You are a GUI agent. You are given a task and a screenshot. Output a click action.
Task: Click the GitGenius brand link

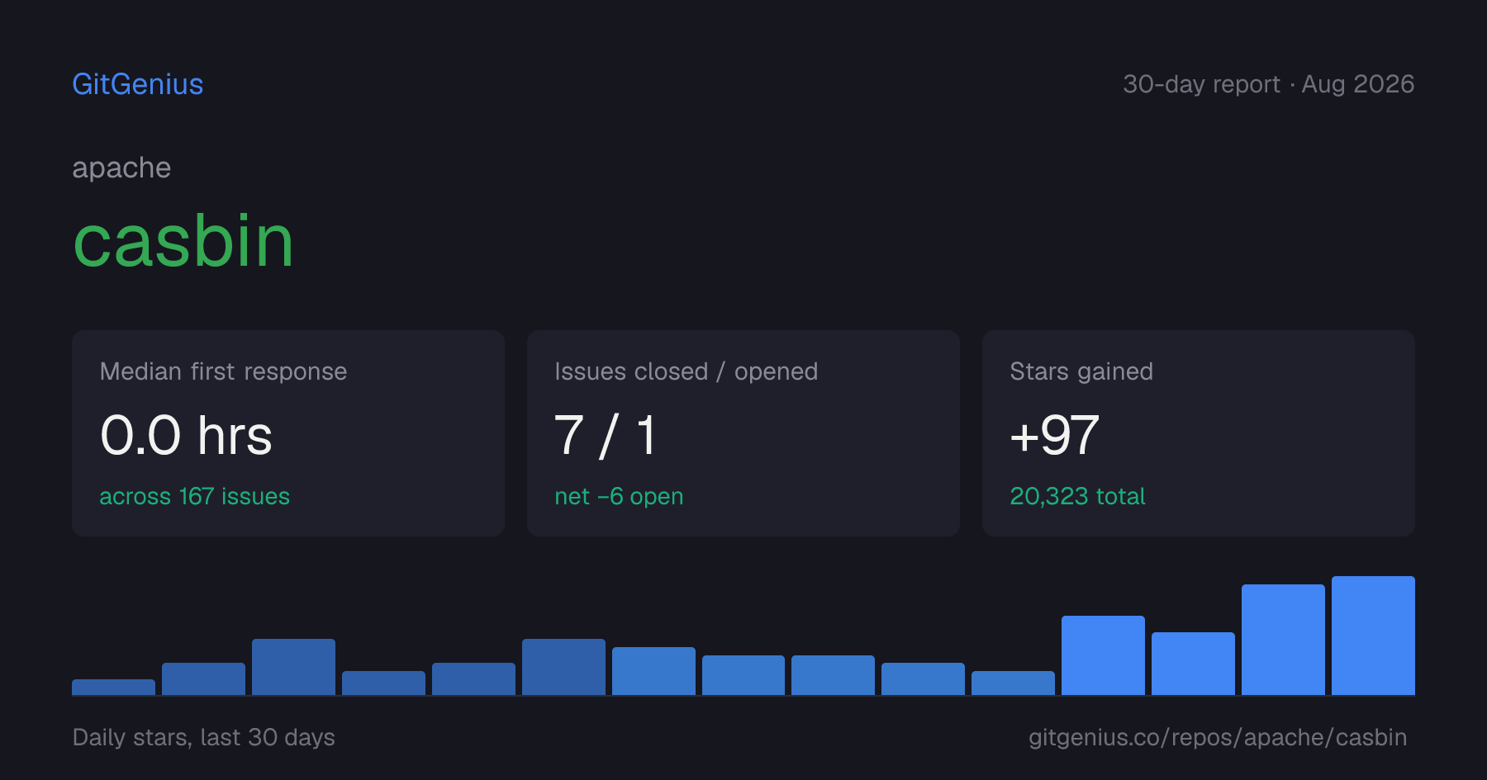point(138,84)
